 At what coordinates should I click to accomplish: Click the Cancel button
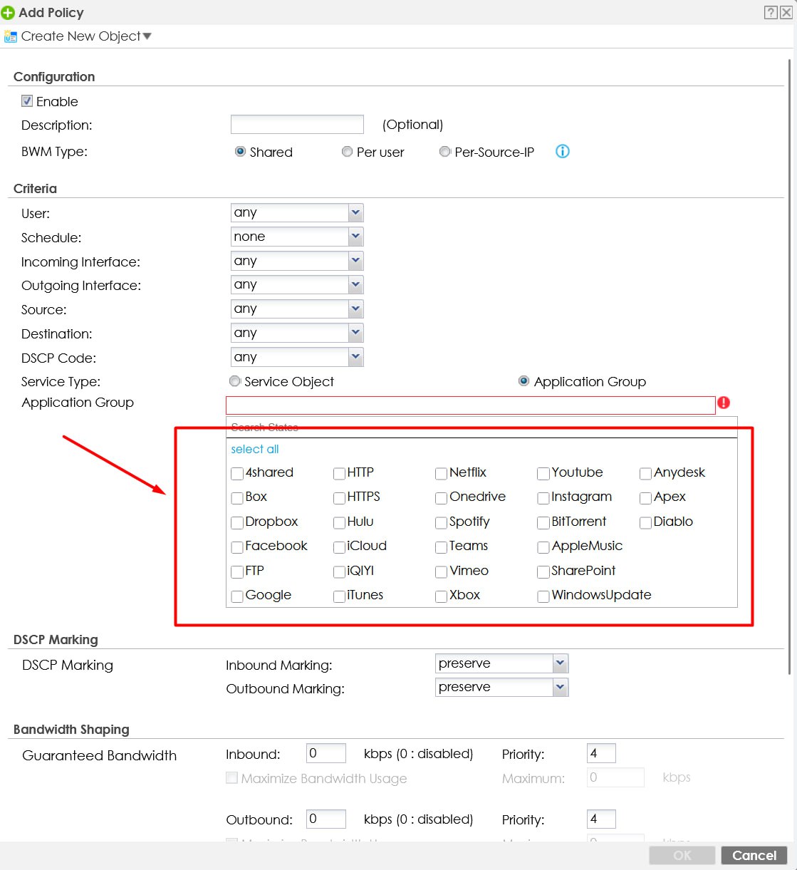click(754, 855)
